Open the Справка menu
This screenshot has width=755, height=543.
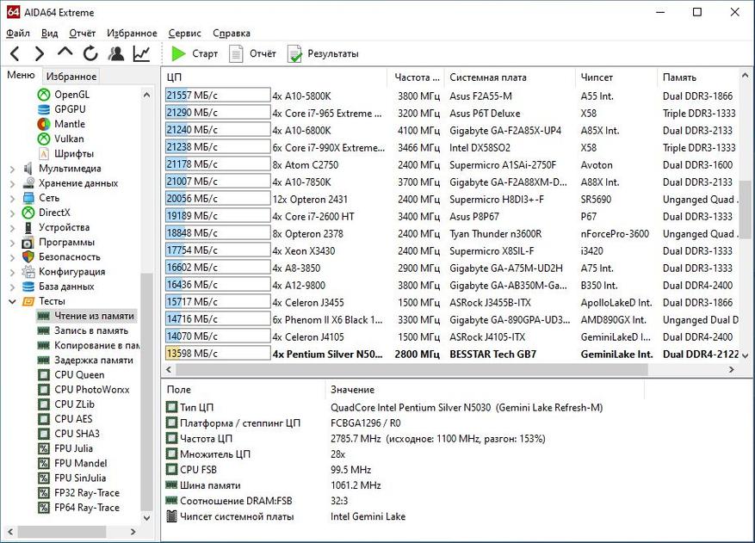[x=232, y=34]
